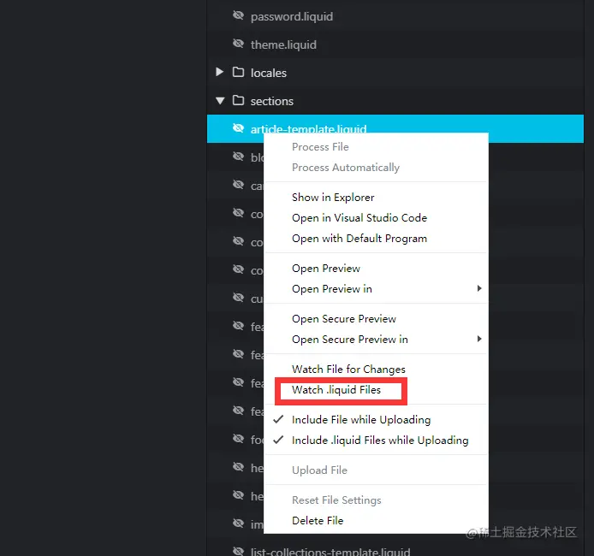Image resolution: width=594 pixels, height=556 pixels.
Task: Choose Reset File Settings
Action: pos(336,500)
